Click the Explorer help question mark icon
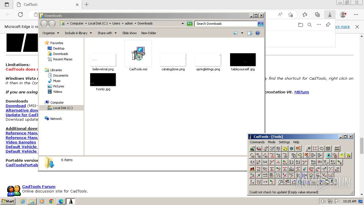 [258, 33]
